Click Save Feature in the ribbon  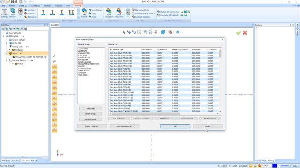click(x=96, y=10)
